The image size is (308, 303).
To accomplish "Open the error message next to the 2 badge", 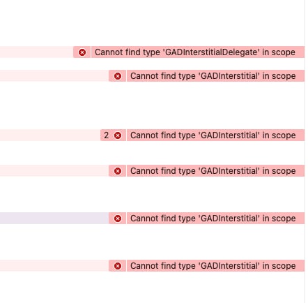I will [213, 135].
